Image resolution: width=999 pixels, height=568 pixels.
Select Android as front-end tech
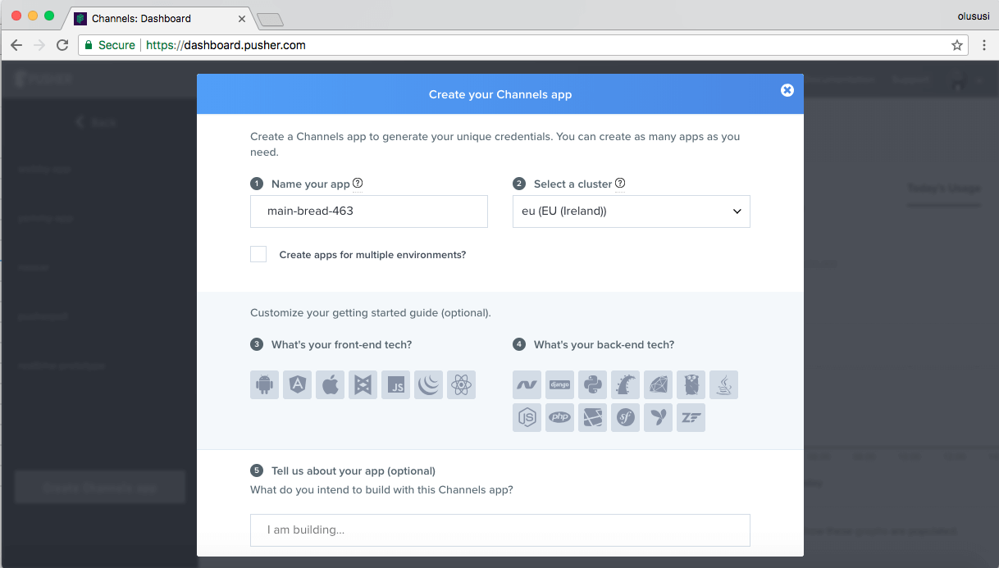pos(264,384)
